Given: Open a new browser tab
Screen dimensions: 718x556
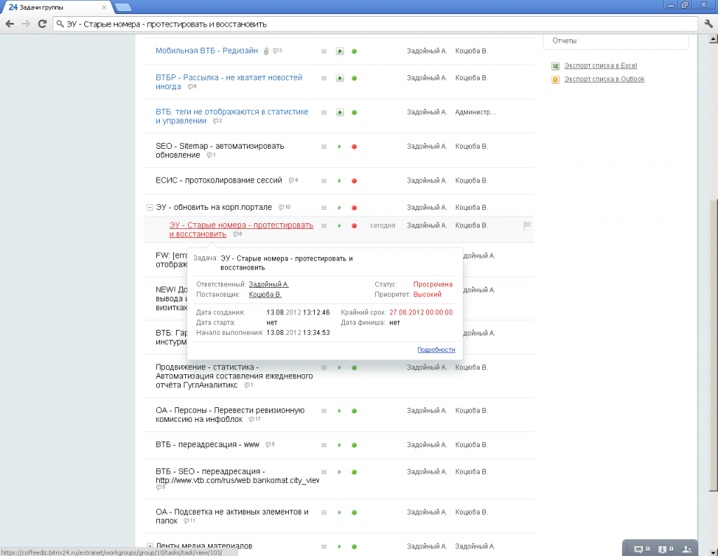Looking at the screenshot, I should pos(123,7).
